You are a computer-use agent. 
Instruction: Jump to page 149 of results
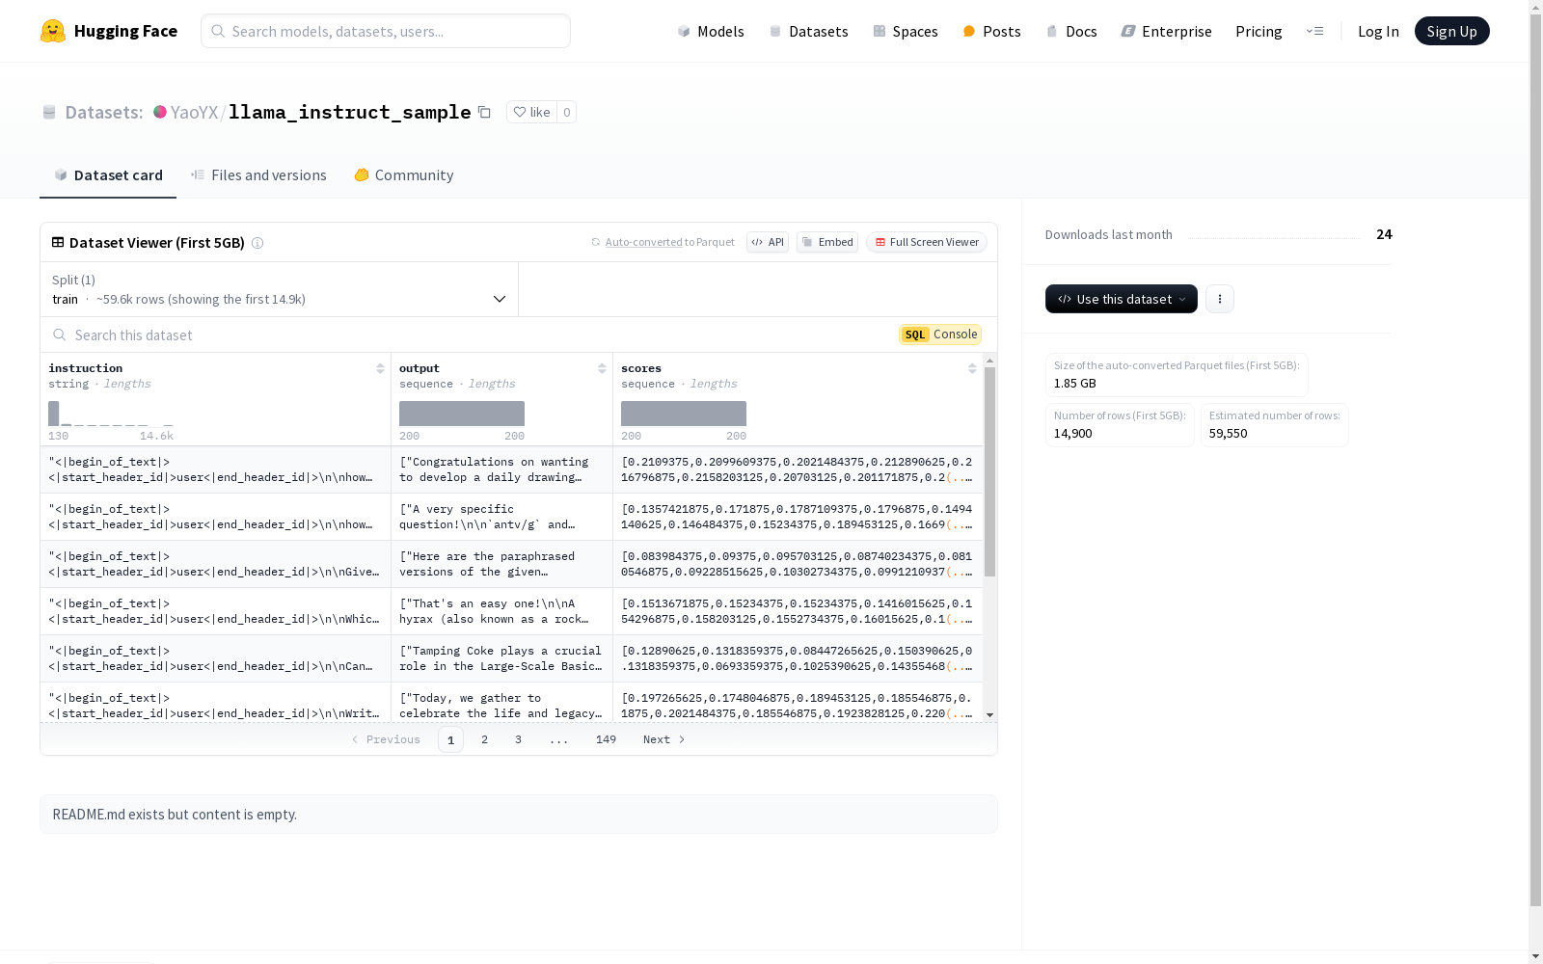606,739
